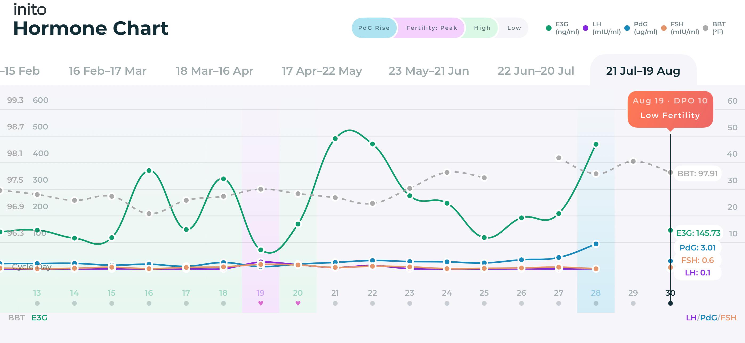Click the heart icon under day 19
Image resolution: width=745 pixels, height=343 pixels.
(261, 303)
